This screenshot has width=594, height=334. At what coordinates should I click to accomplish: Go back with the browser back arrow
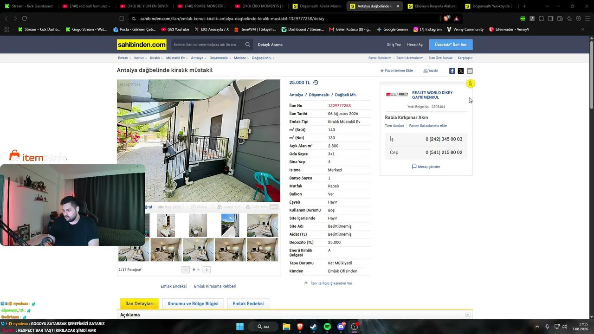(x=6, y=19)
